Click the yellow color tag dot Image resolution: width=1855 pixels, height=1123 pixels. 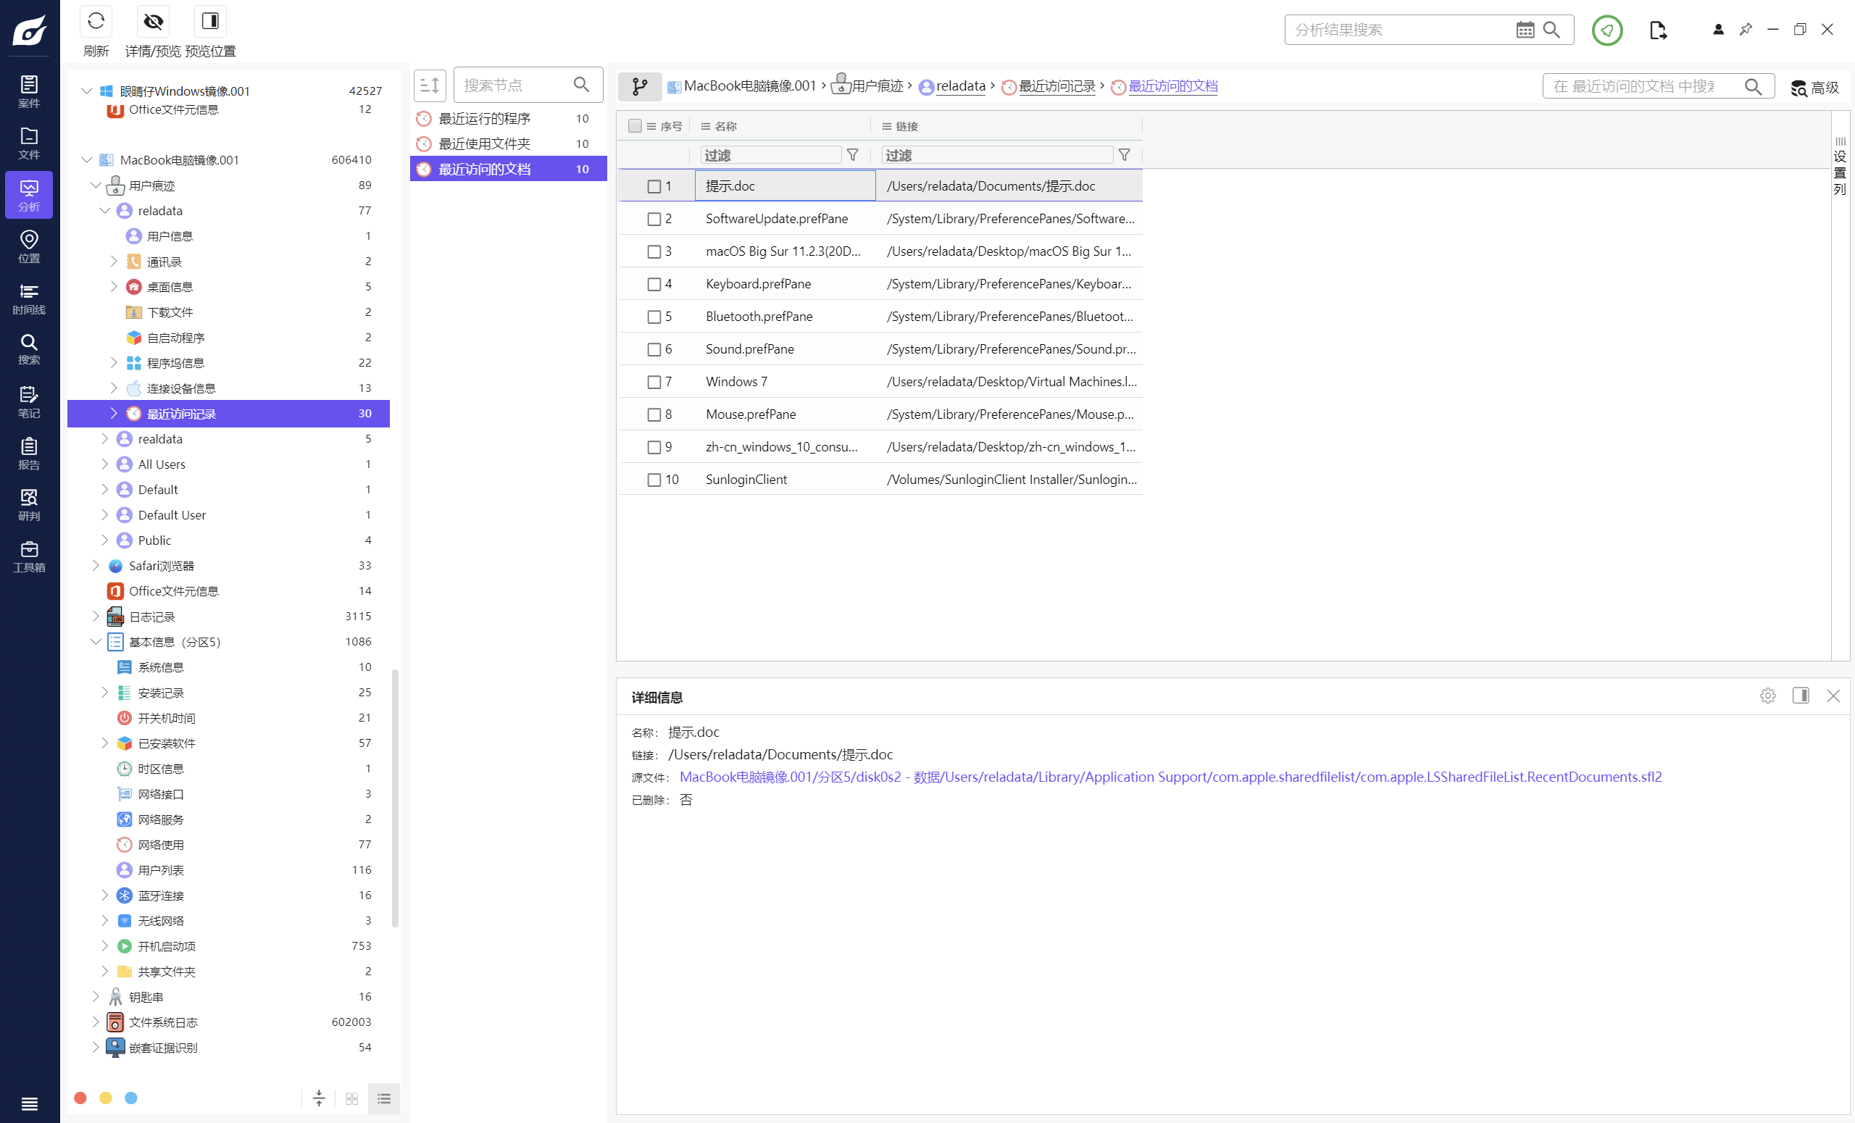tap(105, 1098)
